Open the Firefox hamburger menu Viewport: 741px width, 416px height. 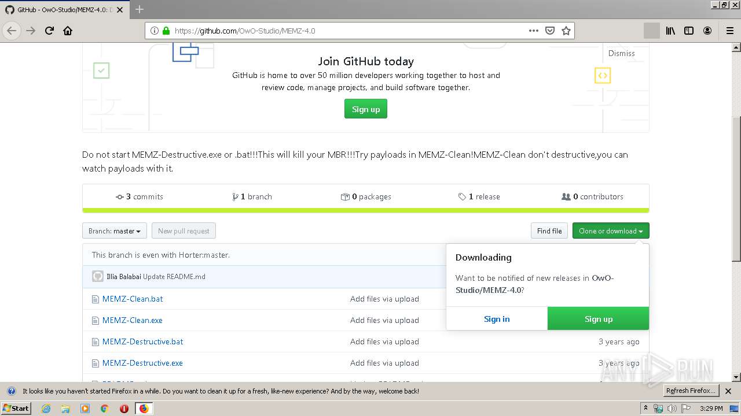coord(729,31)
